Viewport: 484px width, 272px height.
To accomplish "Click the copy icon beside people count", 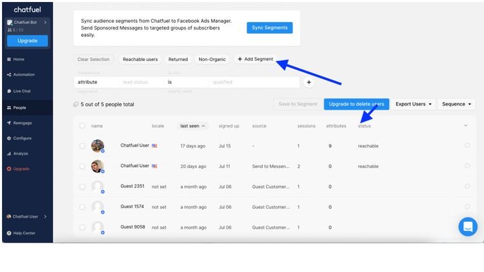I will coord(75,104).
